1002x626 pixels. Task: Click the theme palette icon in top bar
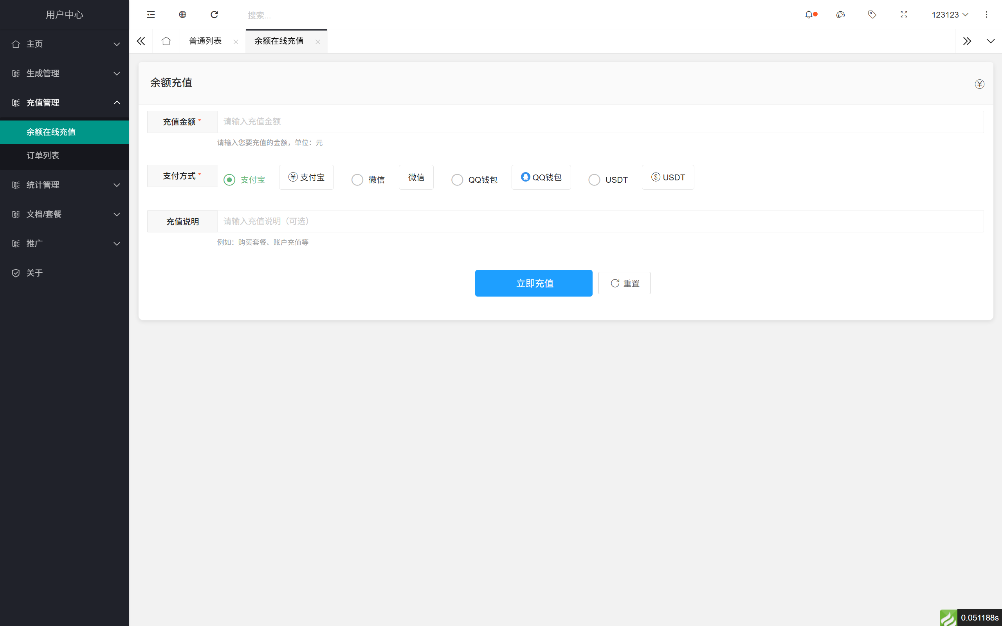pyautogui.click(x=841, y=14)
